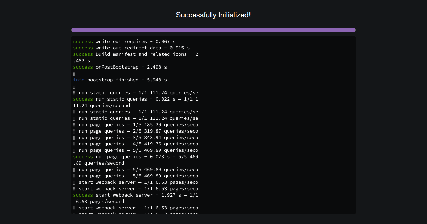427x224 pixels.
Task: Select the 'Build manifest and related icons' line
Action: (135, 54)
